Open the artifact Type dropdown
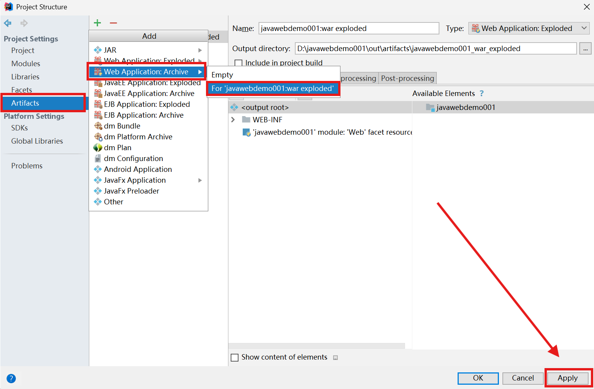The width and height of the screenshot is (594, 389). tap(529, 28)
